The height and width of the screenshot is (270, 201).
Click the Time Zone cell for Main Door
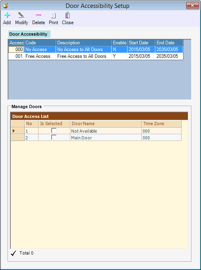[x=161, y=138]
